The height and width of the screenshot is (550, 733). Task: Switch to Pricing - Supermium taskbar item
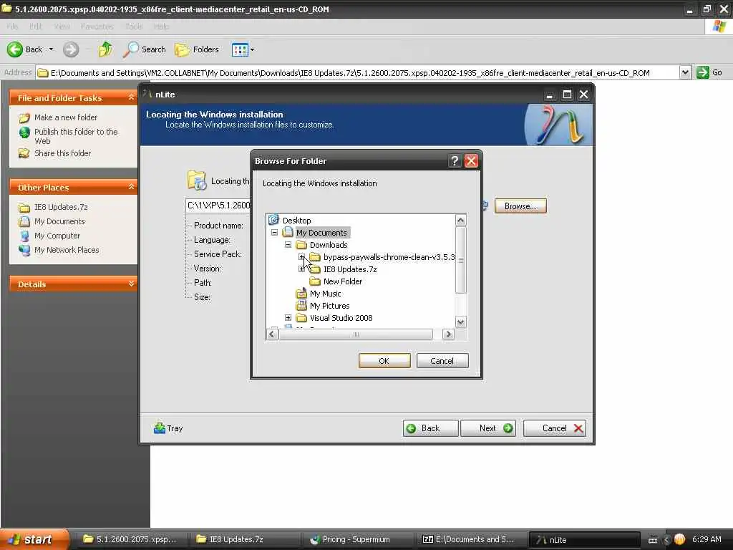coord(358,539)
